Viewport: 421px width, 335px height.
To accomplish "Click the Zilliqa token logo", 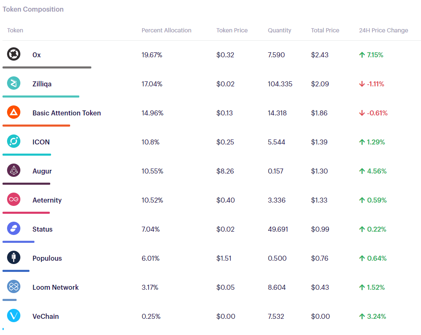I will pos(14,83).
